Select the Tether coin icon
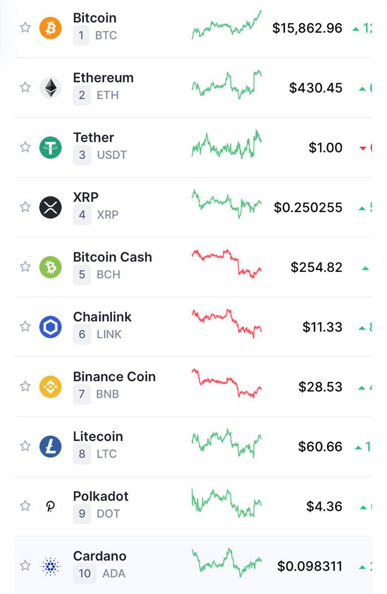Viewport: 387px width, 594px height. (51, 146)
